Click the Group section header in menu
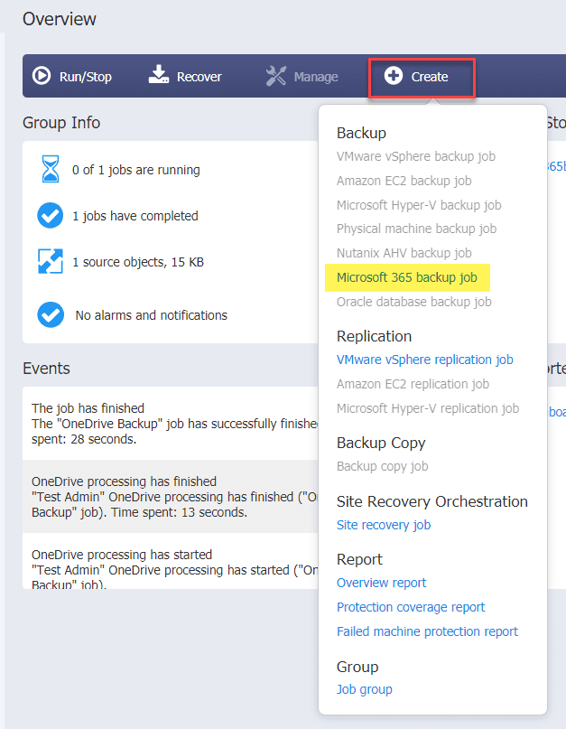This screenshot has height=729, width=566. point(357,667)
